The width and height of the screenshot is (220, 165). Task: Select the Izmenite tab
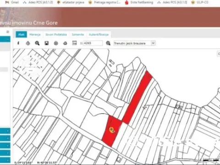click(x=78, y=34)
